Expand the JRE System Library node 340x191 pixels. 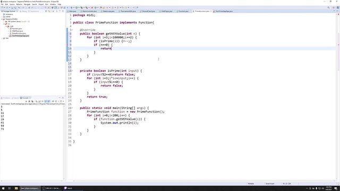click(x=4, y=21)
